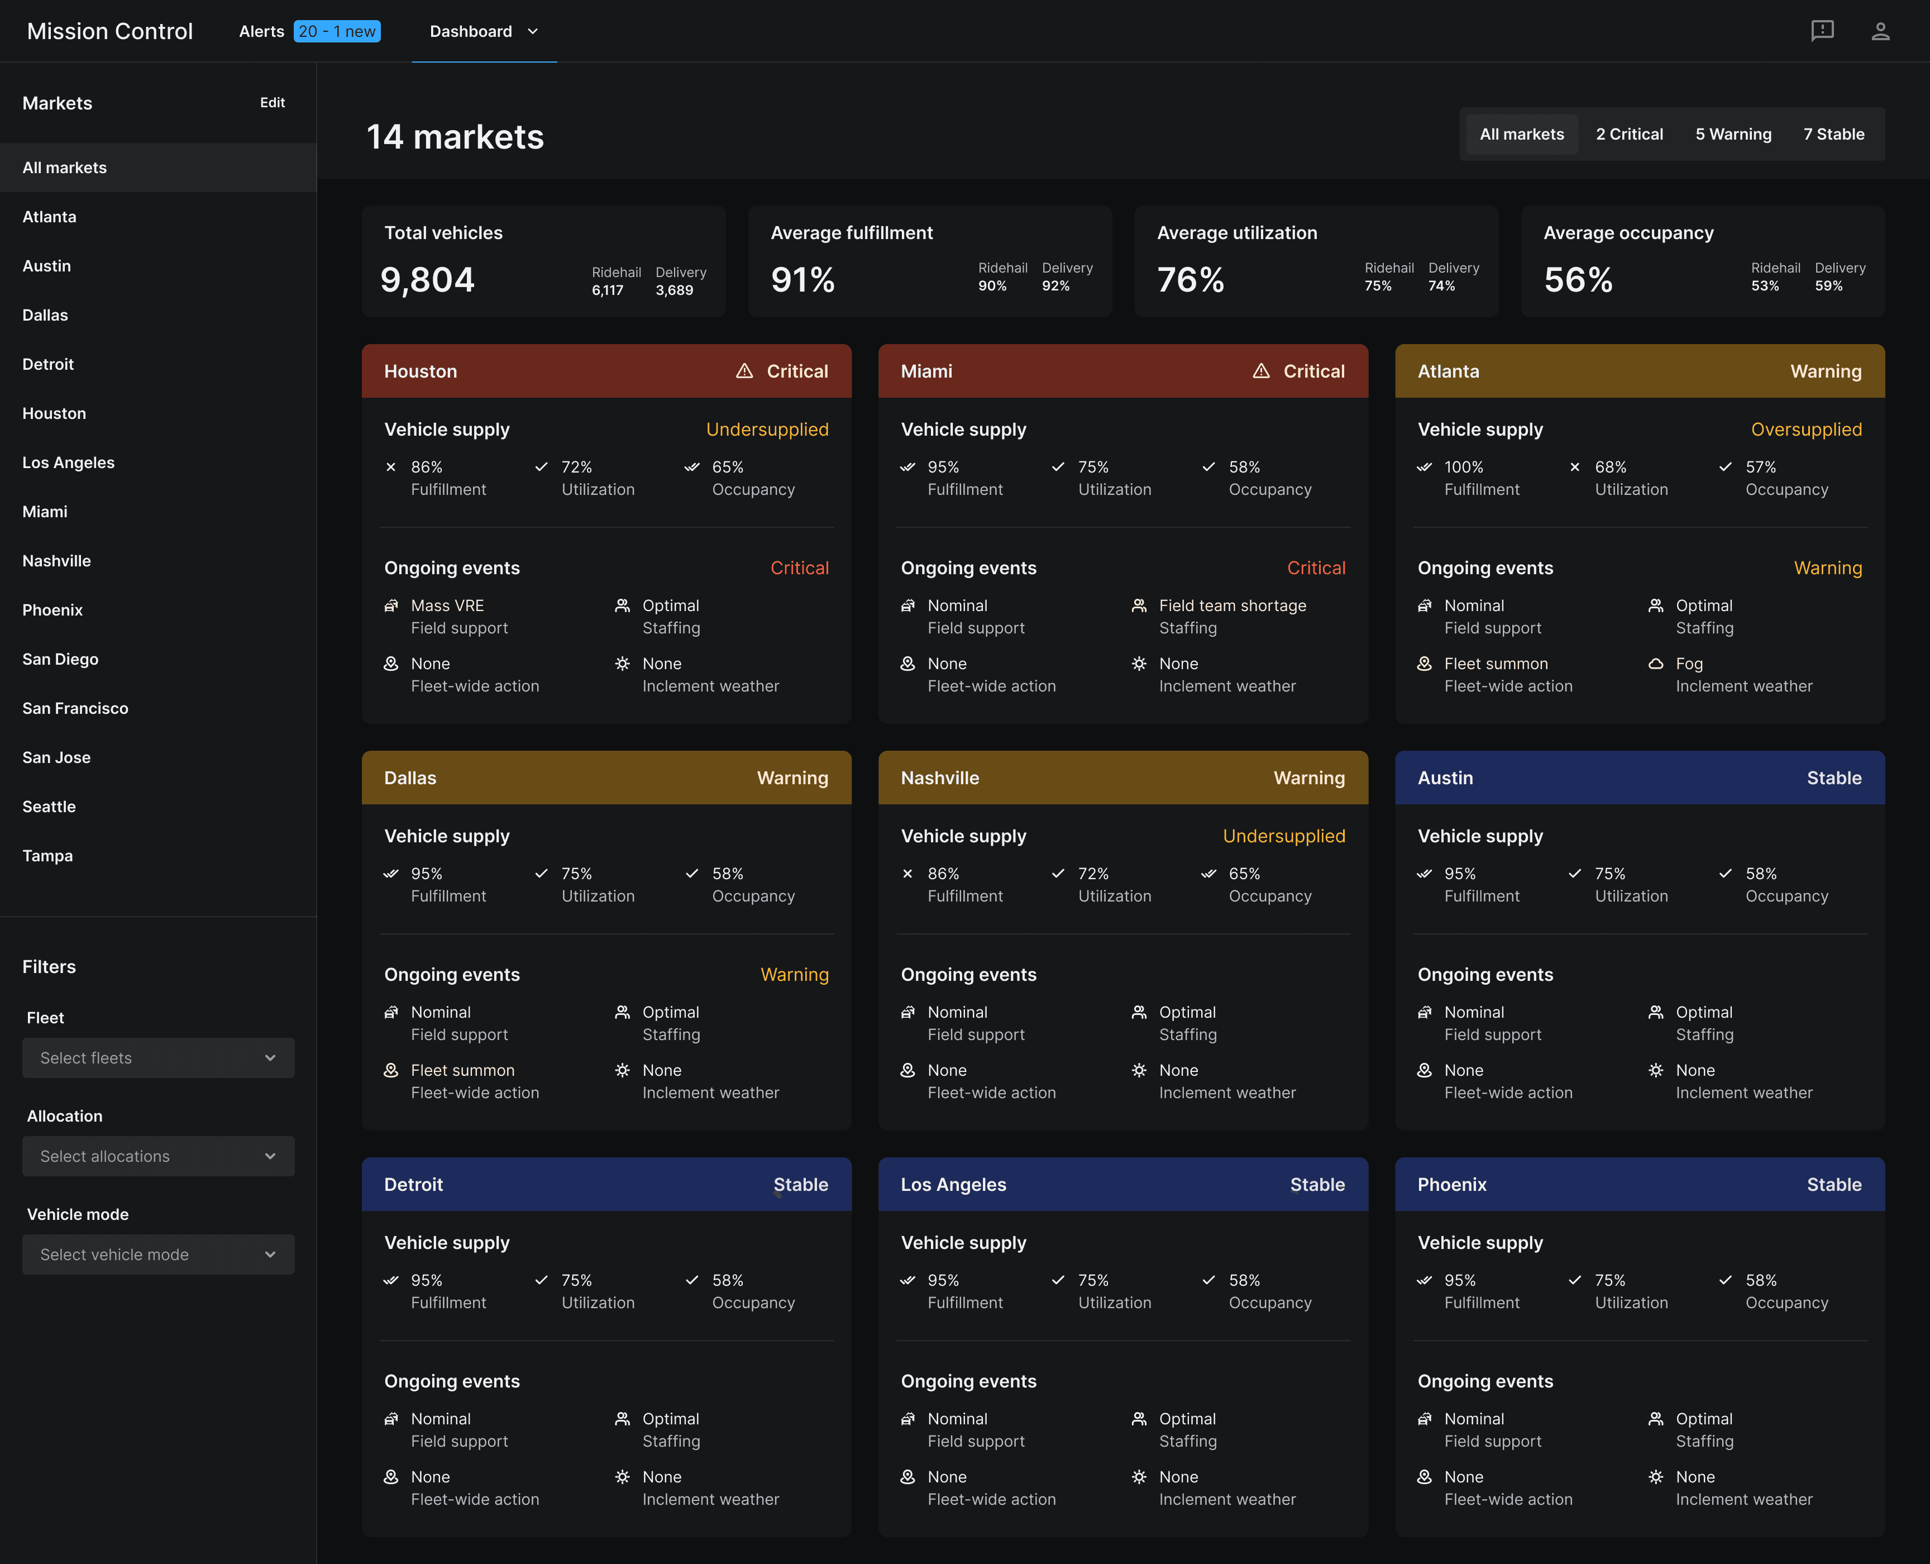Screen dimensions: 1930x1564
Task: Click Nashville's Undersupplied status text
Action: point(1283,836)
